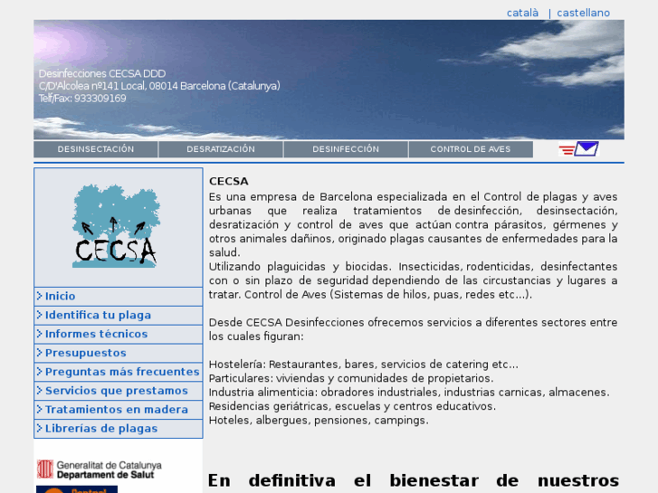Screen dimensions: 658x493
Task: Click the arrow chevron beside Inicio
Action: pyautogui.click(x=40, y=296)
